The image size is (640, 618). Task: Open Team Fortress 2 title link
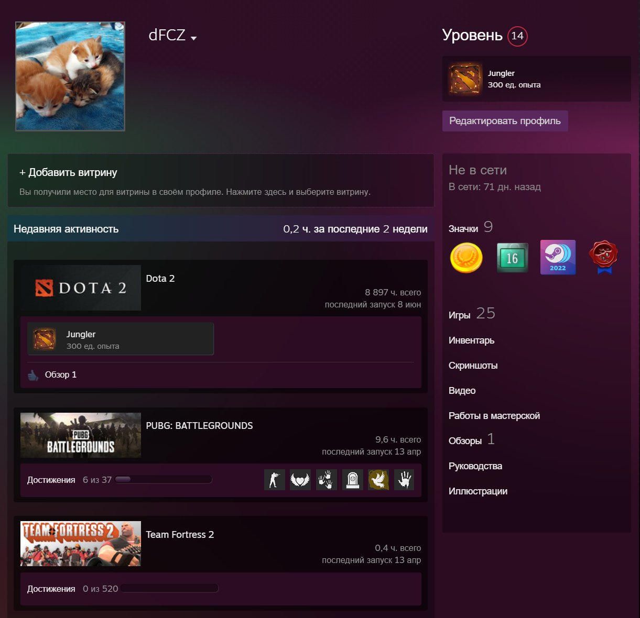click(180, 535)
